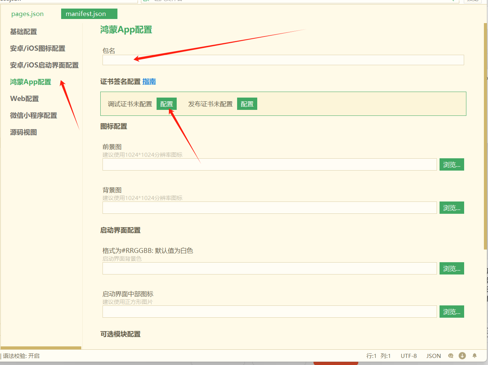Open 安卓/iOS图标配置 section
The image size is (488, 365).
[x=38, y=48]
